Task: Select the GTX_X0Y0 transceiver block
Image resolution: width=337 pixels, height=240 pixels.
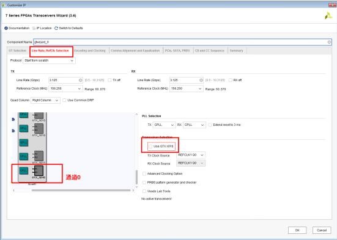Action: coord(39,170)
